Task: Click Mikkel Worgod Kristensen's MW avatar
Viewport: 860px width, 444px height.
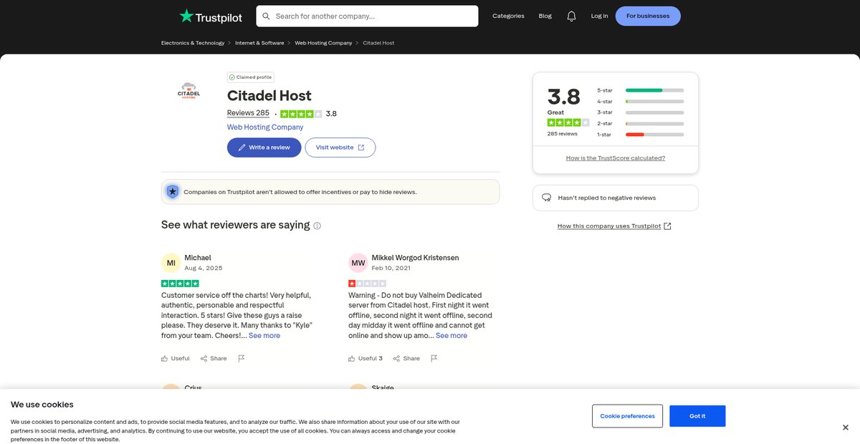Action: pos(358,263)
